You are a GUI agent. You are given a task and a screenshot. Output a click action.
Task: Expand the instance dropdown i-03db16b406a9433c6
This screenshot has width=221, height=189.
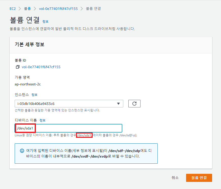[69, 104]
